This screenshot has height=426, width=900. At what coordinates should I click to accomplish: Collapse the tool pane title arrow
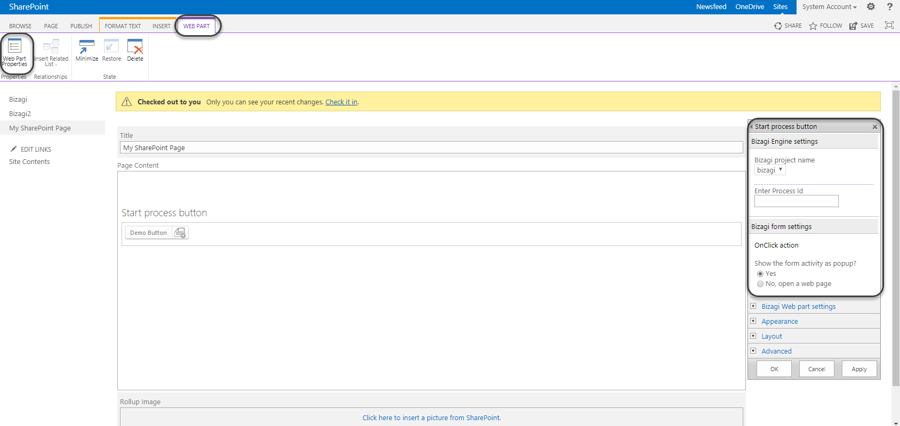[751, 127]
